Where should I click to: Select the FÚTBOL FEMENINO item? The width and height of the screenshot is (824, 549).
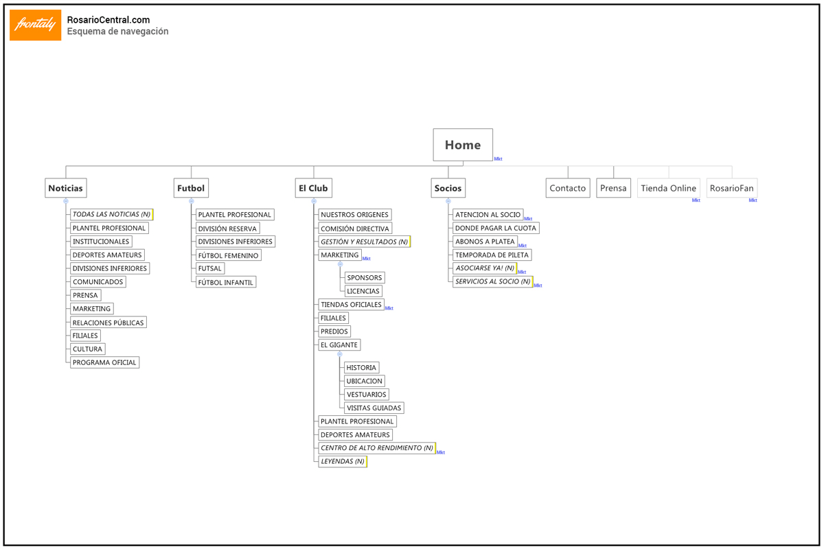tap(228, 255)
